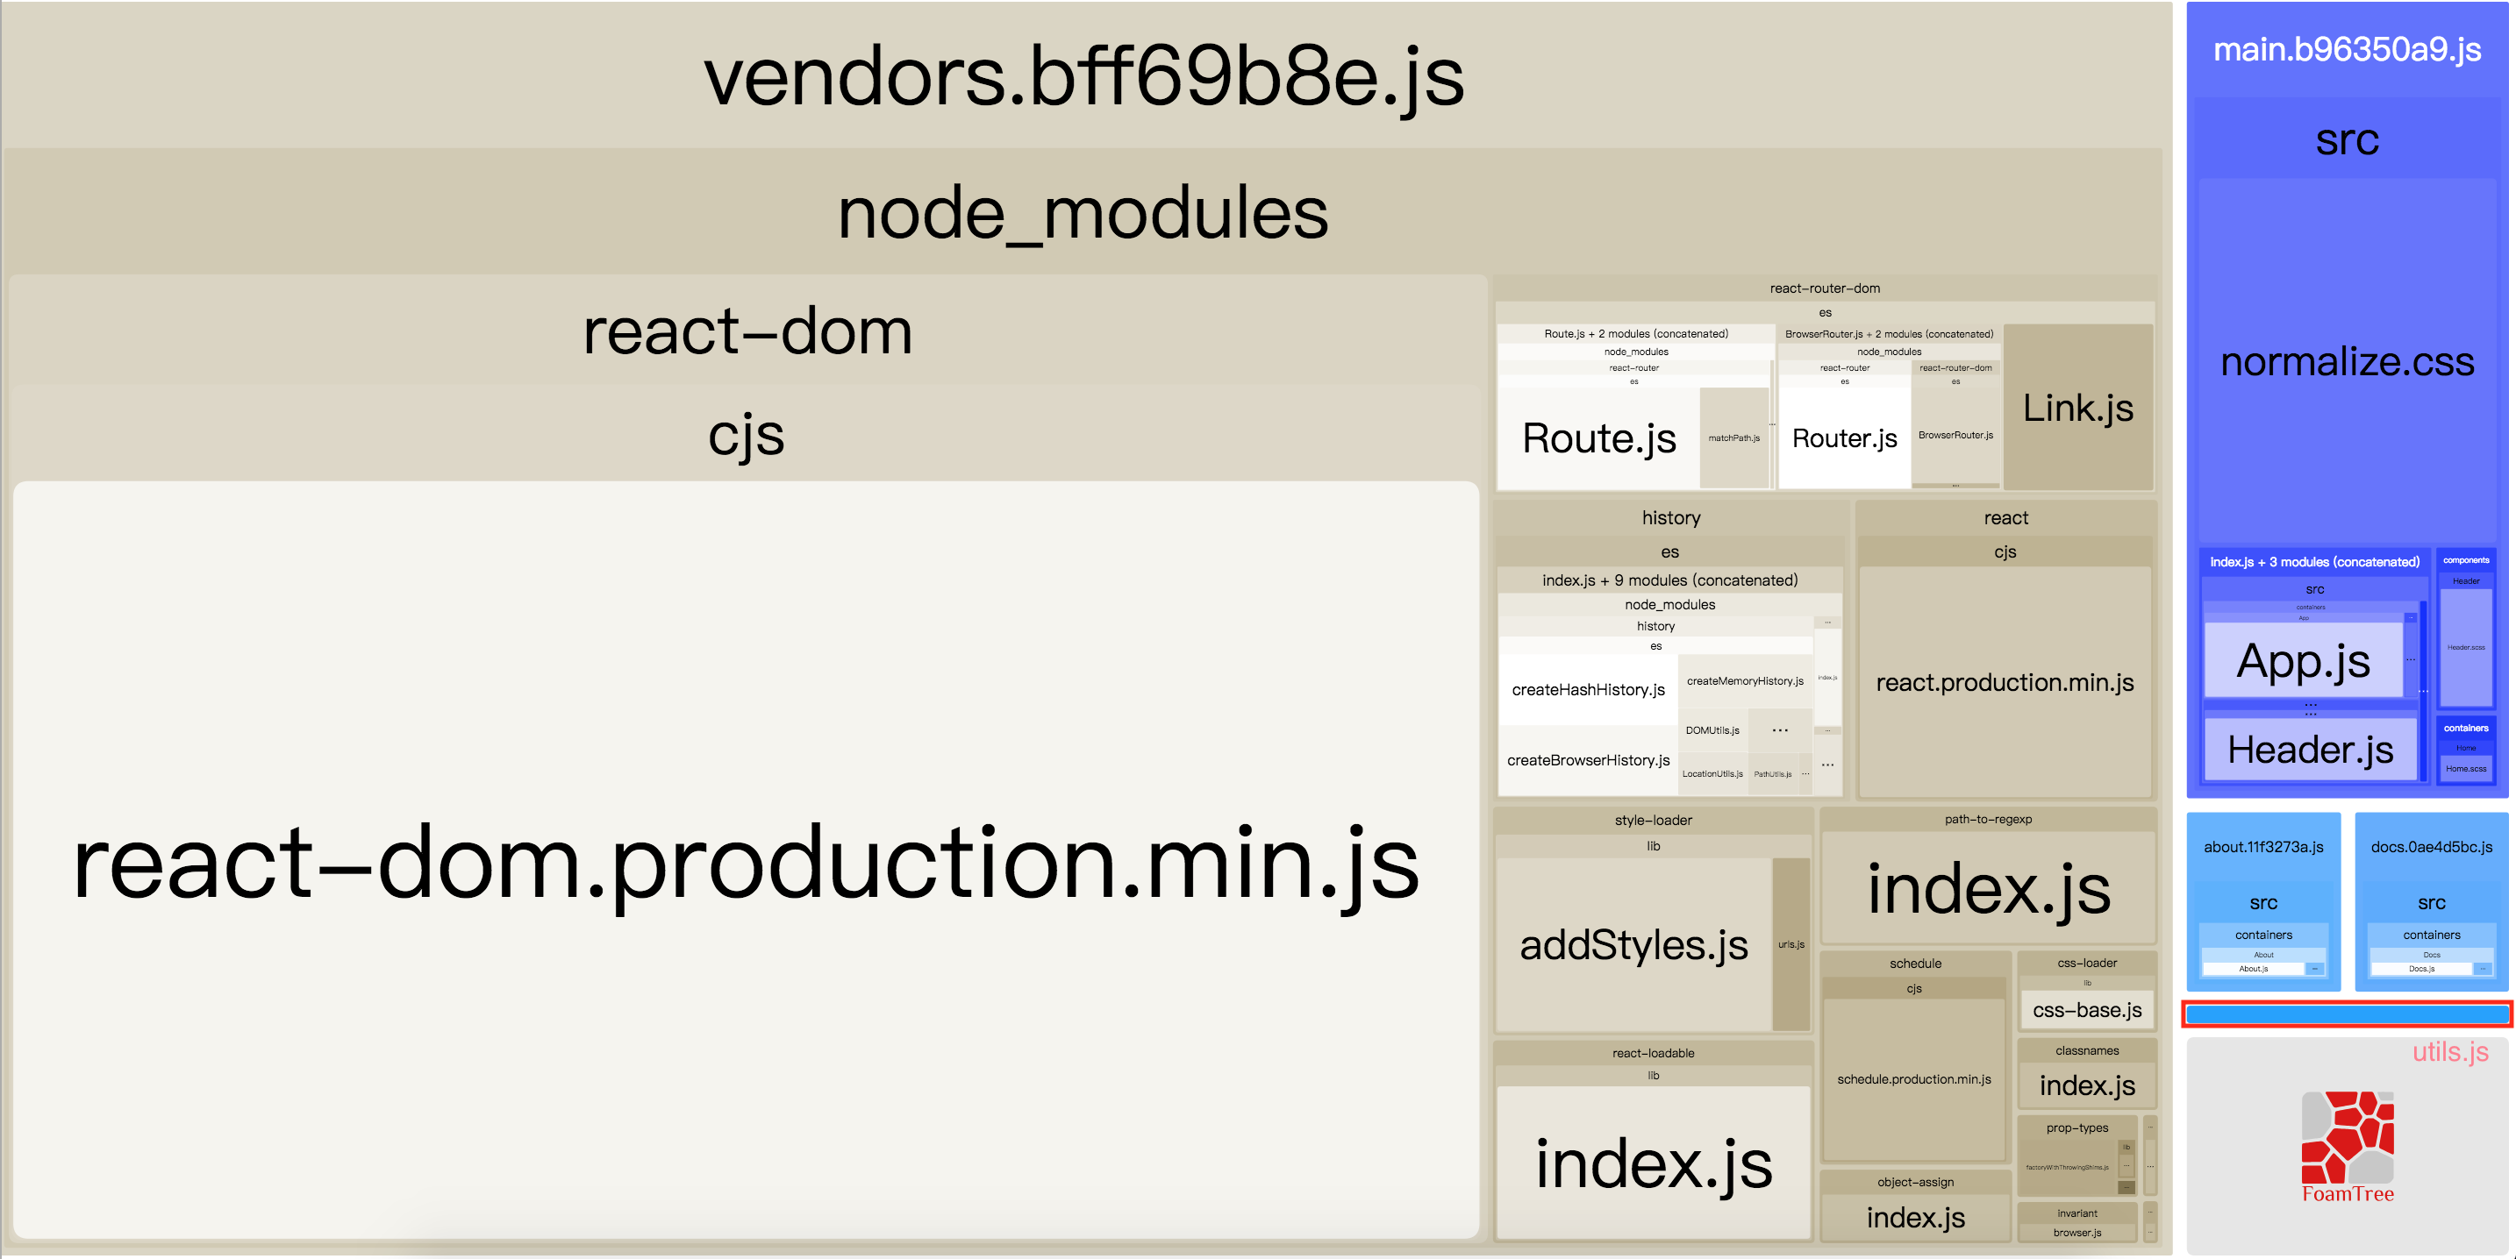
Task: Click index.js under classnames
Action: pos(2086,1085)
